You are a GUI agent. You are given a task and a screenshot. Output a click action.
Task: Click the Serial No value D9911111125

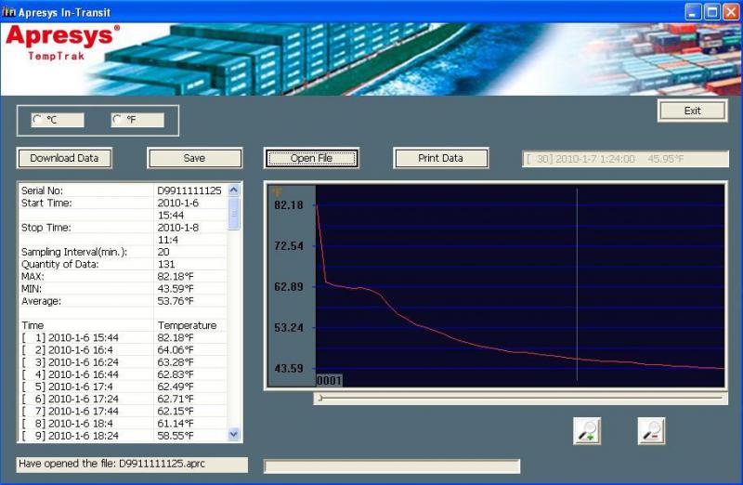189,190
